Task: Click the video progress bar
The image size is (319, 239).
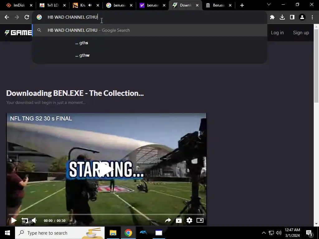Action: (x=107, y=214)
